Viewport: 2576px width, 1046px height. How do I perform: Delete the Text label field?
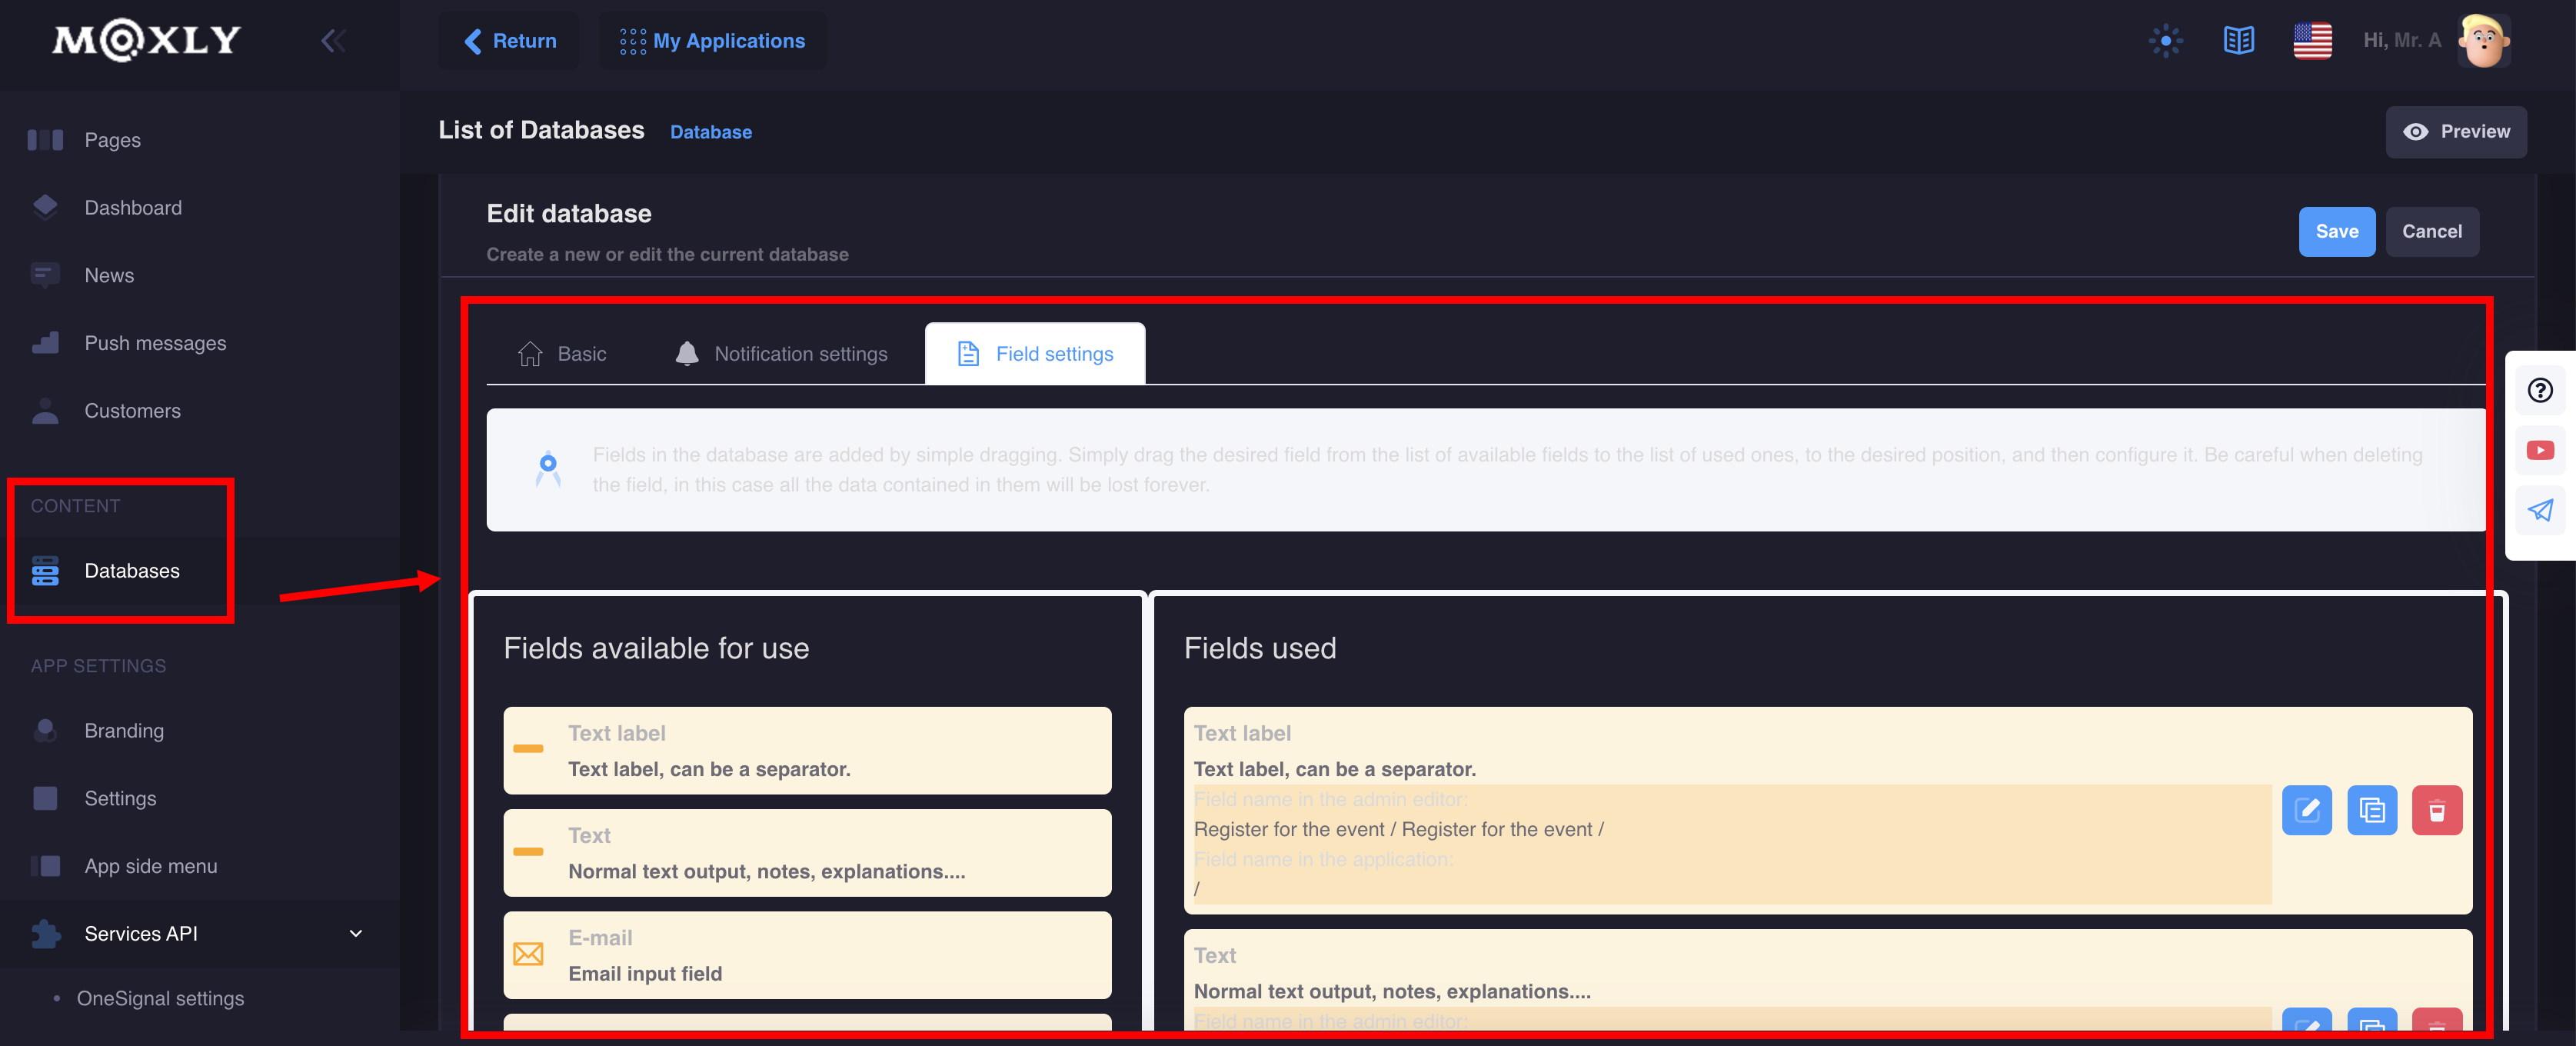click(2437, 810)
